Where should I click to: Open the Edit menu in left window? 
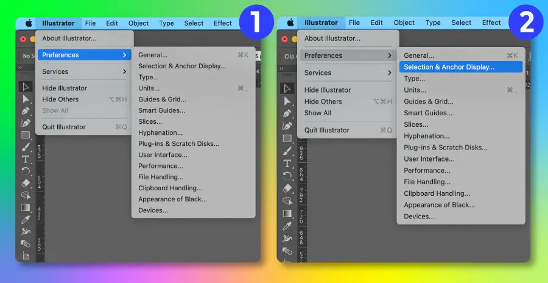pyautogui.click(x=112, y=23)
